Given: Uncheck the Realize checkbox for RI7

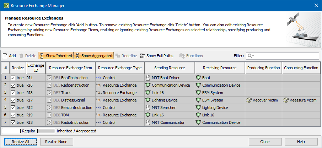Looking at the screenshot, I should pyautogui.click(x=13, y=100).
